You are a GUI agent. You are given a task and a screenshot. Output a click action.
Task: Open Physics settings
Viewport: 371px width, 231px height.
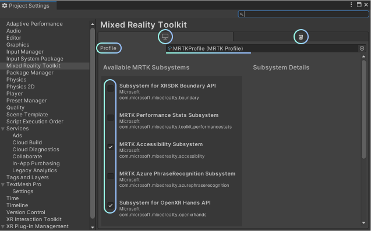point(16,80)
